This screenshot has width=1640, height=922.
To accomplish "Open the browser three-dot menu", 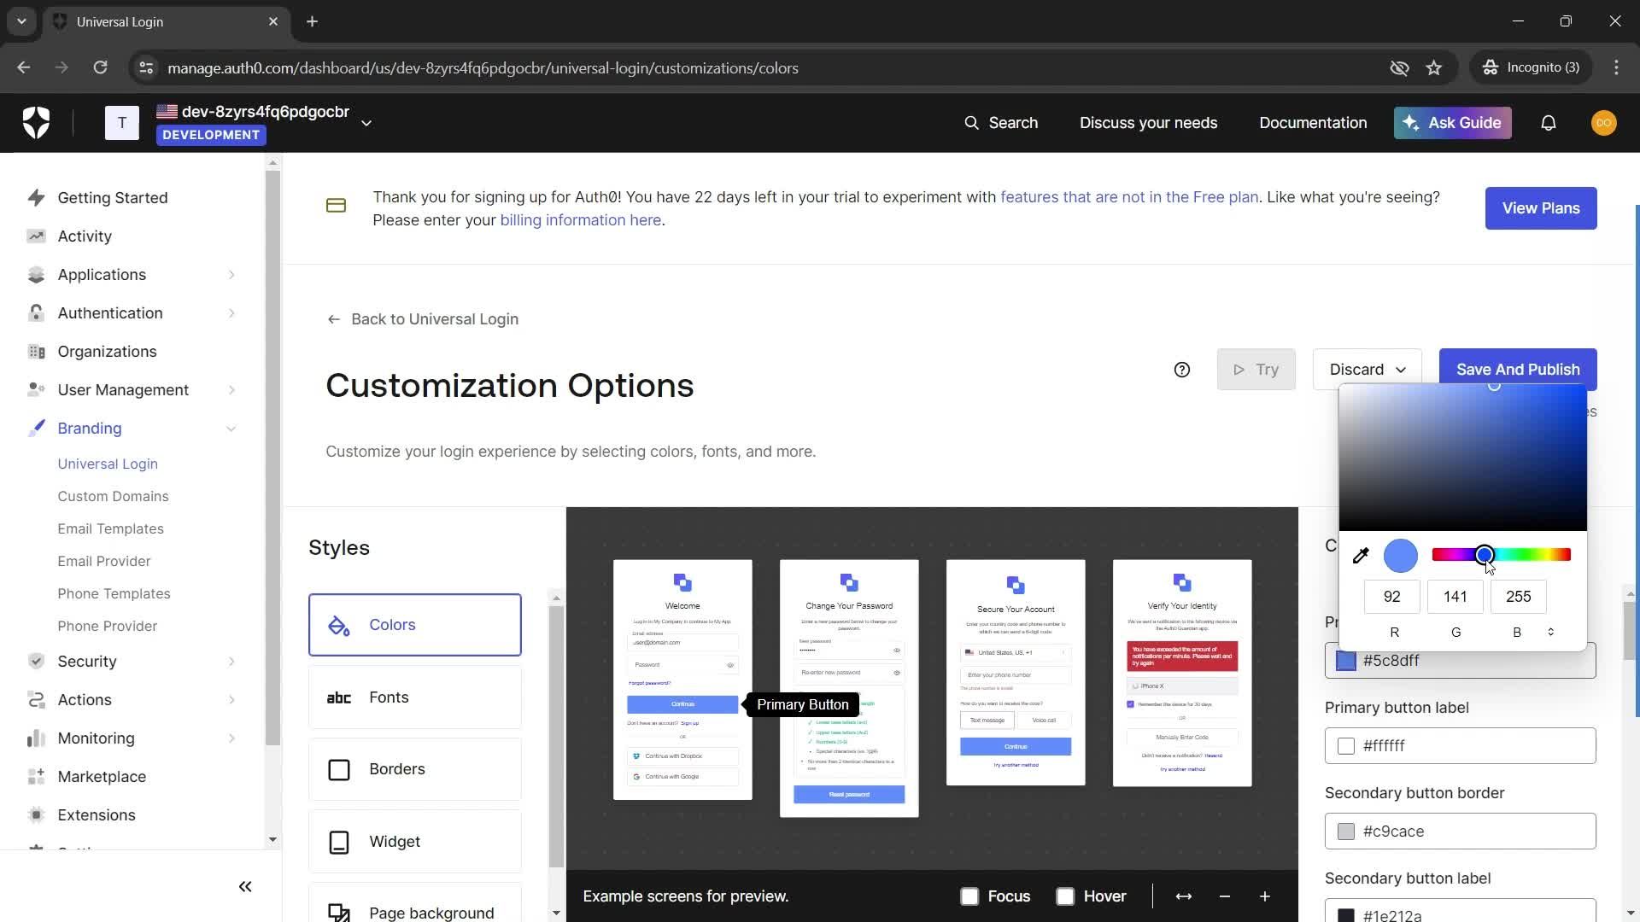I will coord(1616,67).
